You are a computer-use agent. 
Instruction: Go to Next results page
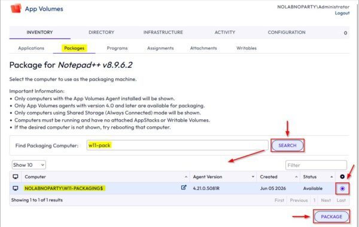tap(326, 200)
